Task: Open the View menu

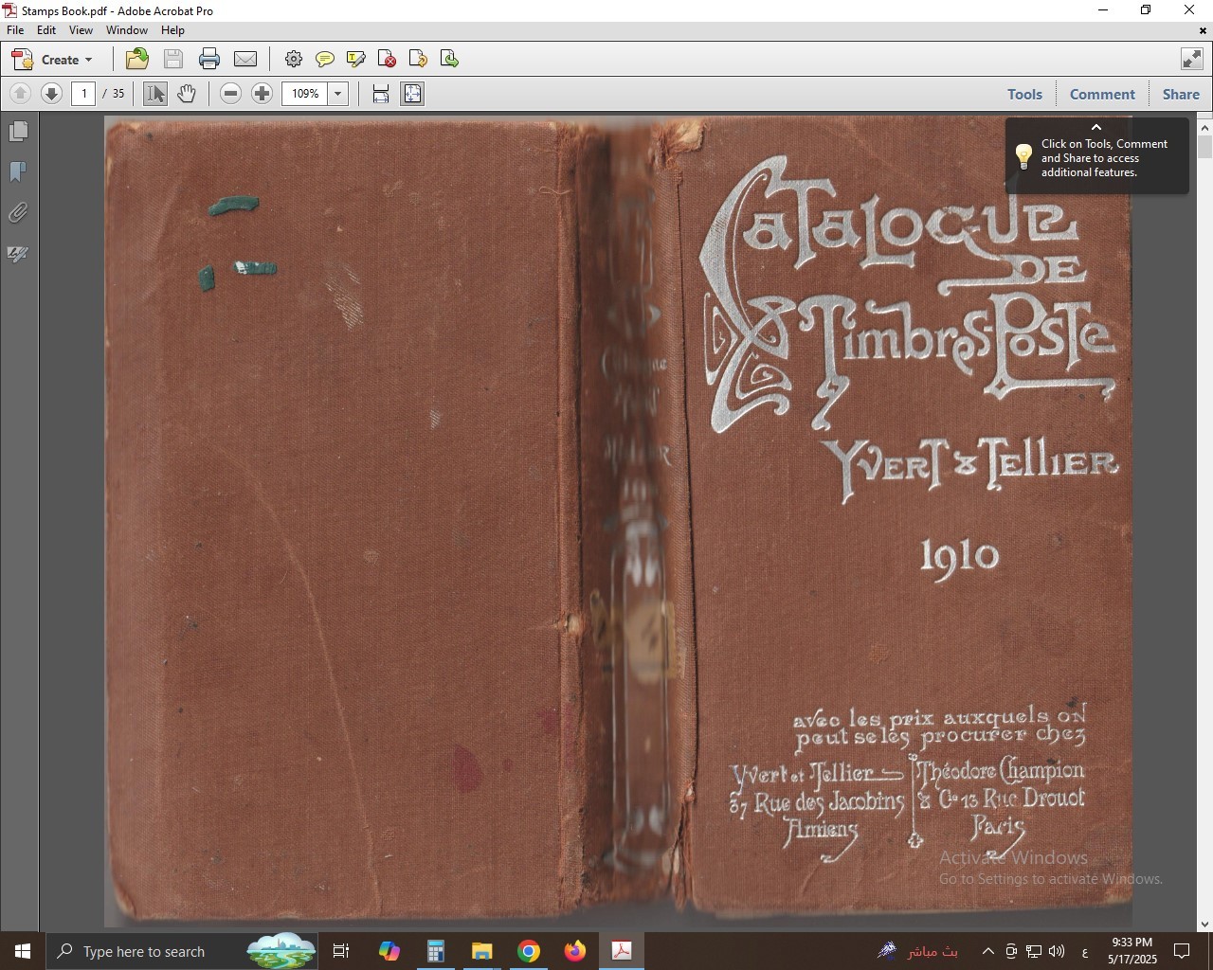Action: point(81,30)
